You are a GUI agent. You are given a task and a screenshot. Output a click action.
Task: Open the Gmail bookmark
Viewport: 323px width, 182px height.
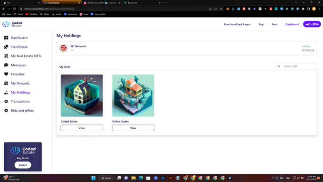pos(18,14)
